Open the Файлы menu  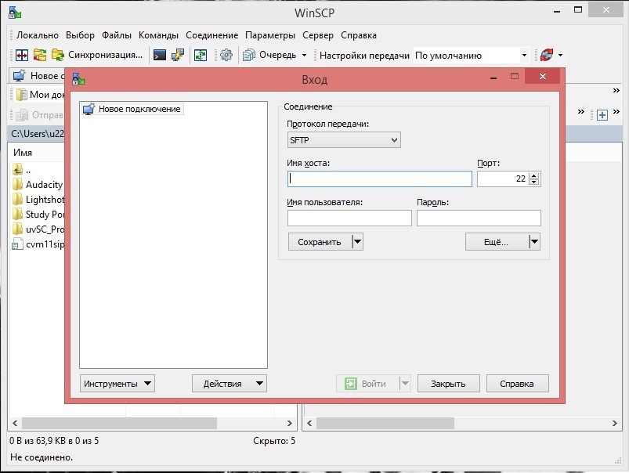pos(117,35)
